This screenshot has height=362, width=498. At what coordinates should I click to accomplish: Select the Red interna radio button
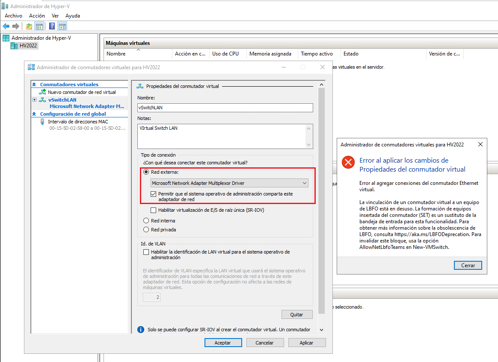[x=146, y=221]
